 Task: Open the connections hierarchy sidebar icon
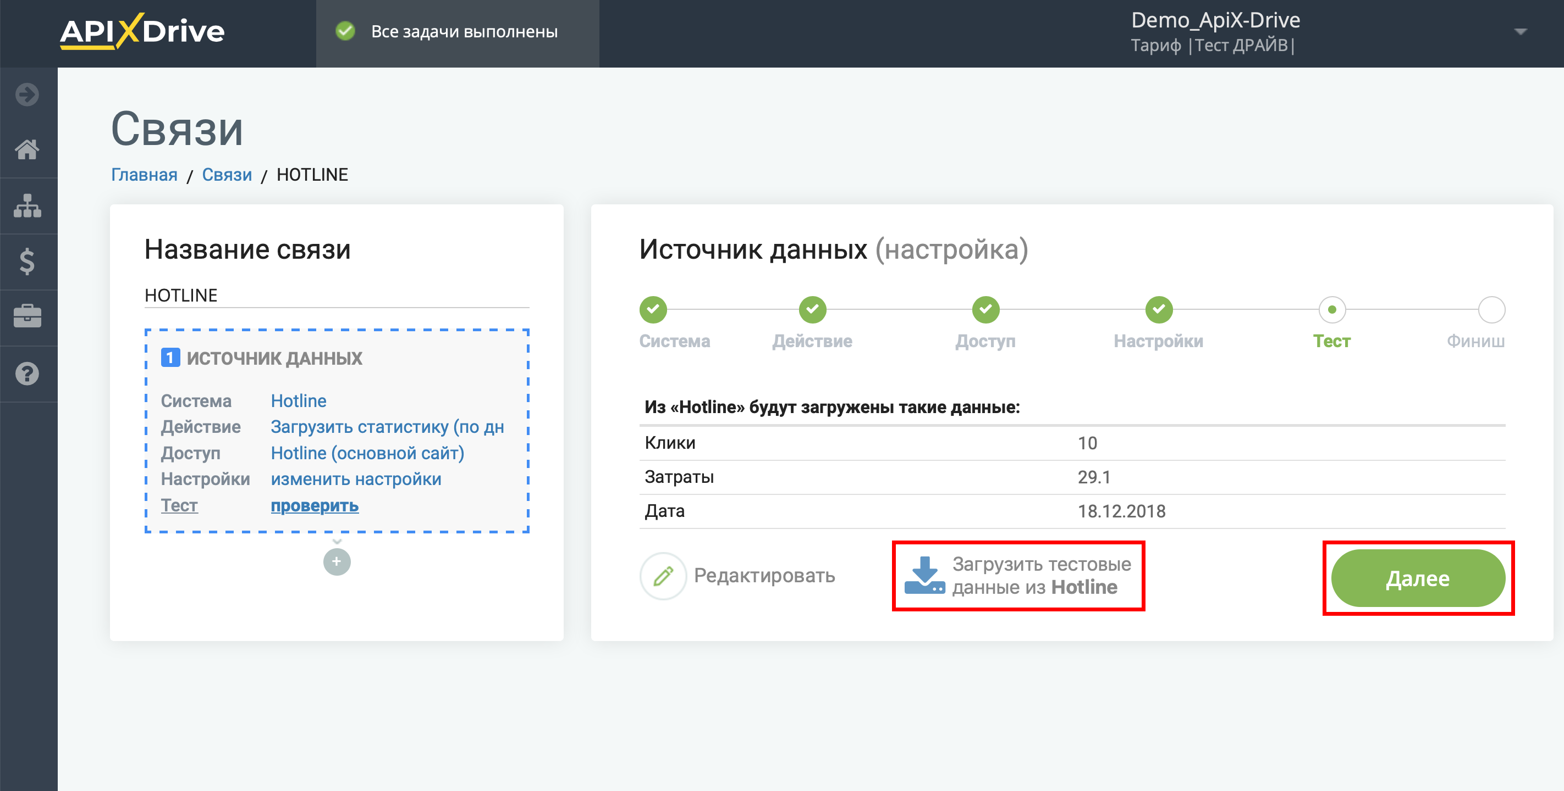(27, 205)
